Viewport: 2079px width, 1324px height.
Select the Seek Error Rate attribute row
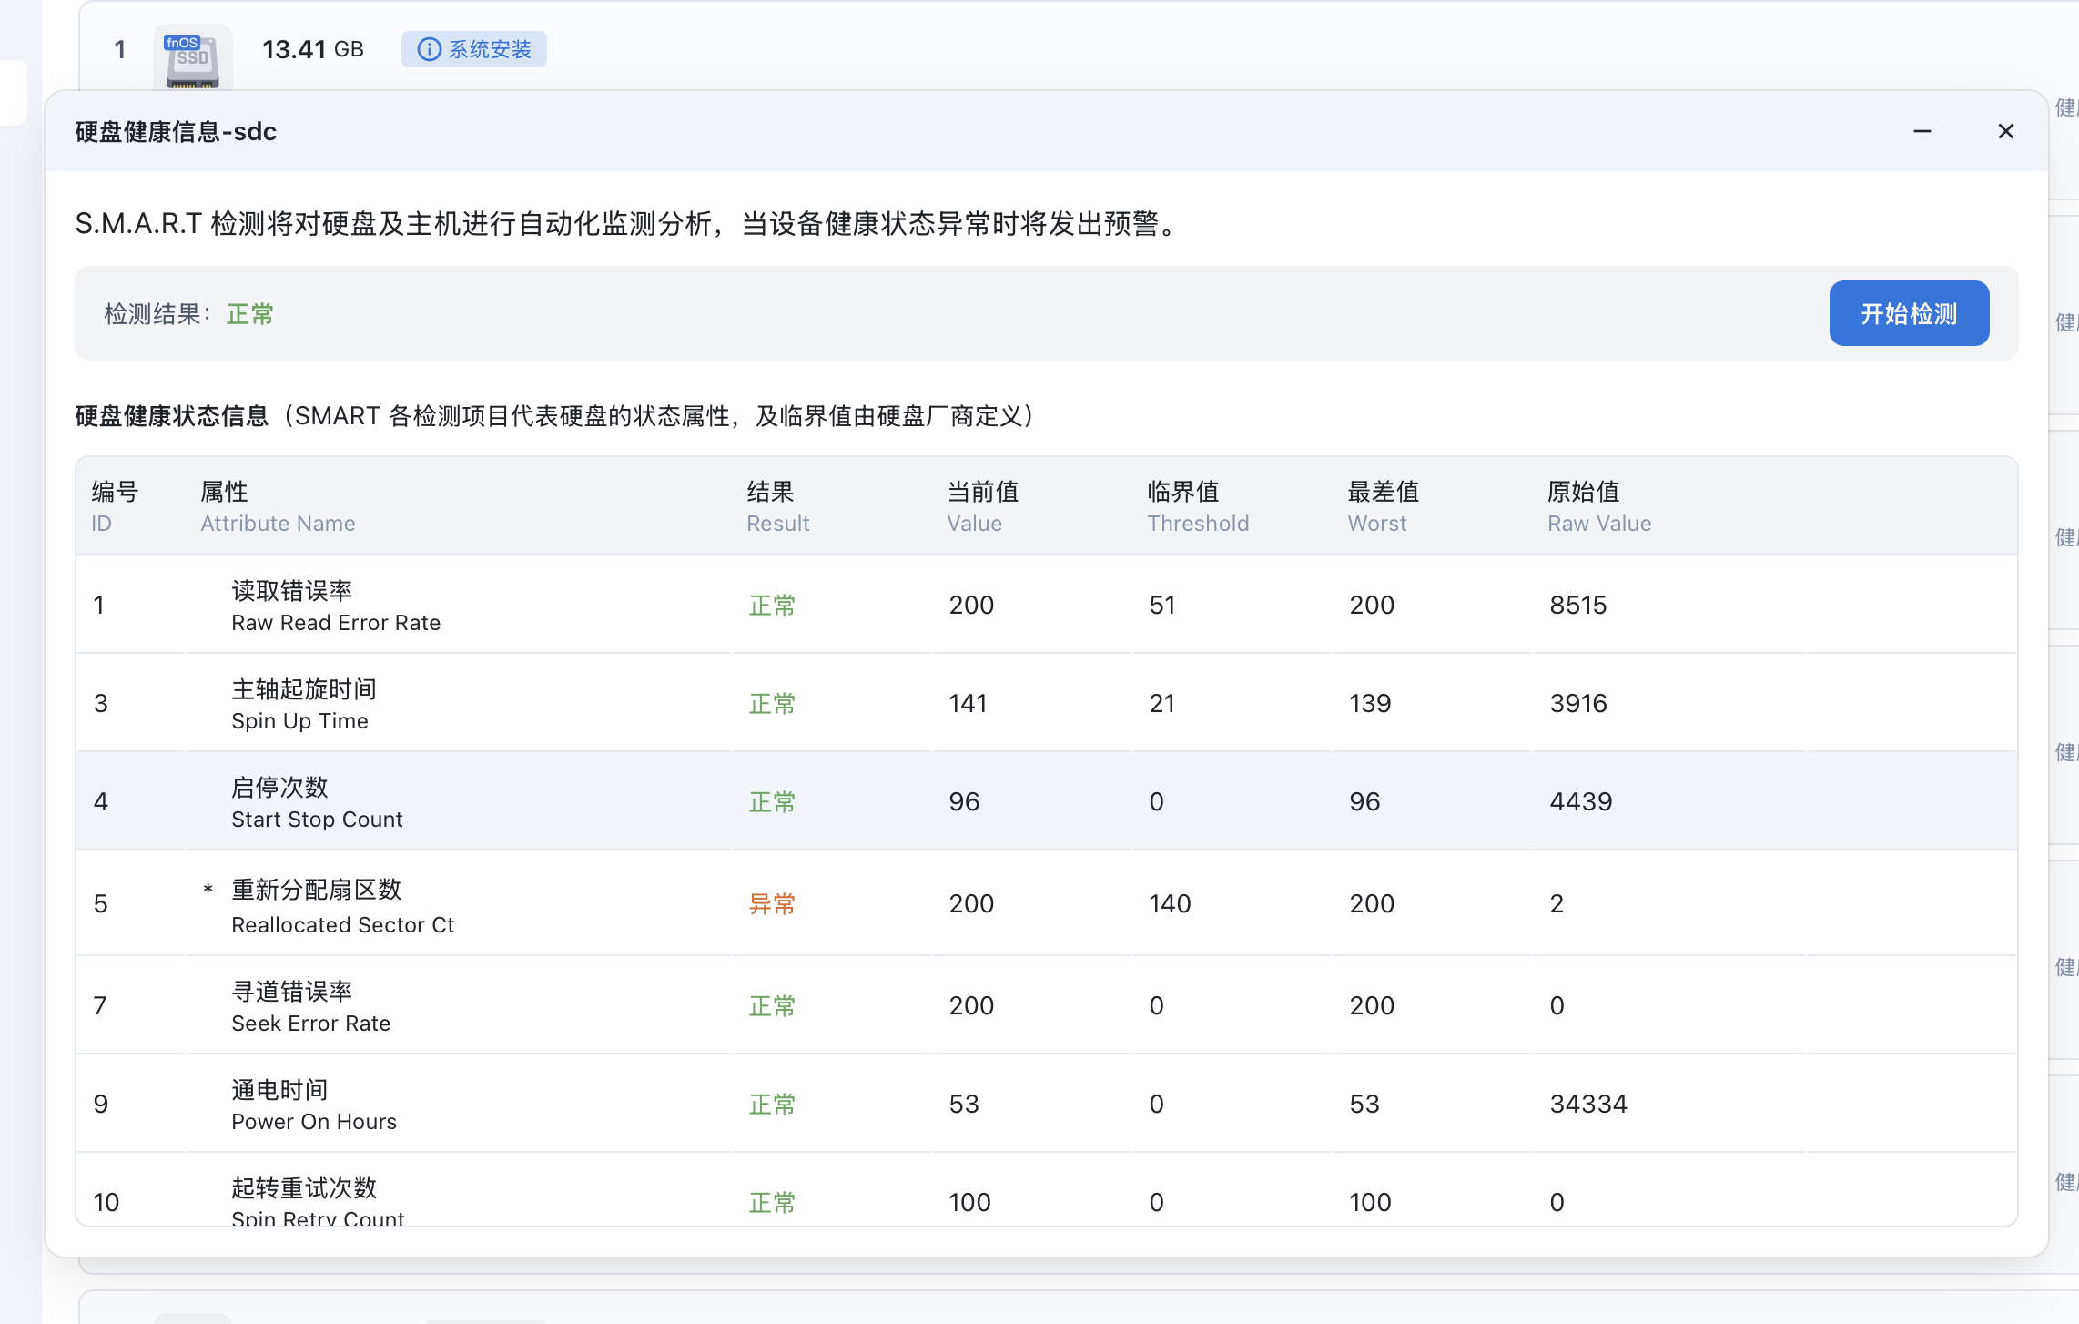[1047, 1005]
